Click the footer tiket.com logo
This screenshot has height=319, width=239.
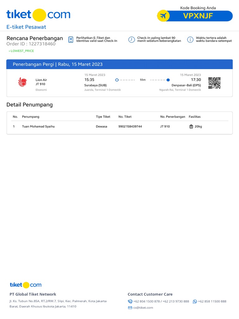(26, 285)
